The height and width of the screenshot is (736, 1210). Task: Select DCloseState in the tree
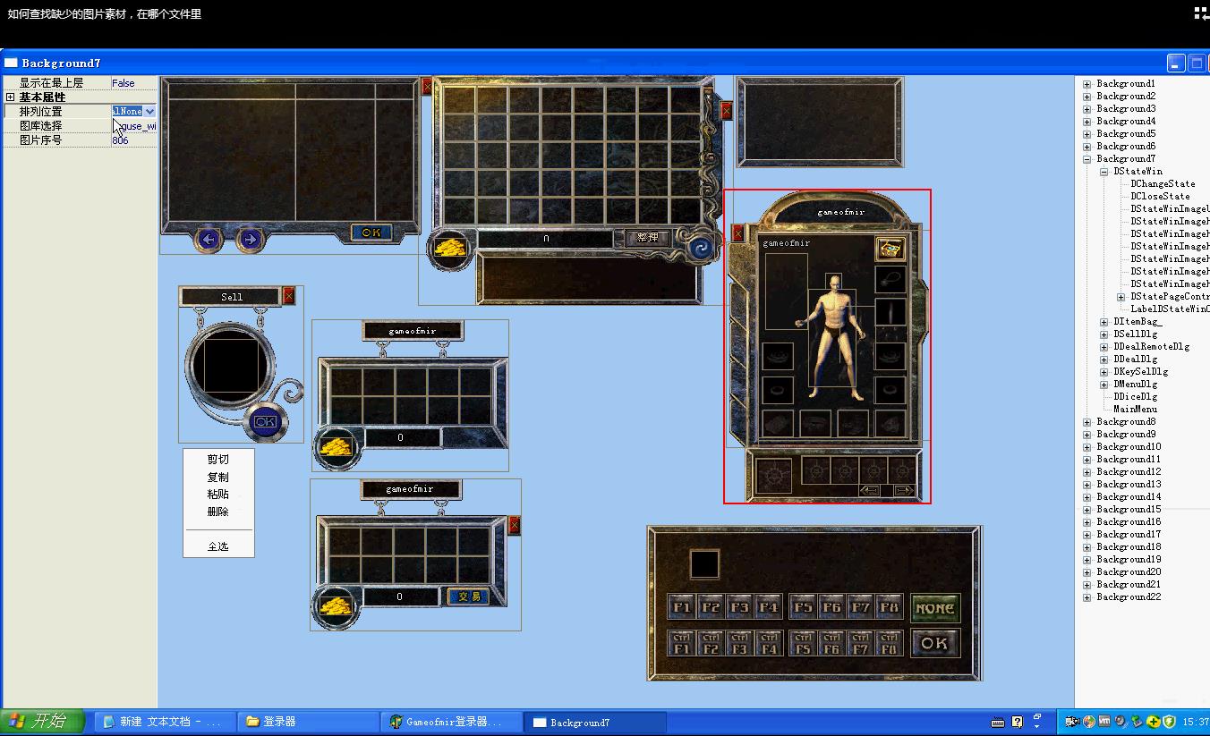point(1160,196)
